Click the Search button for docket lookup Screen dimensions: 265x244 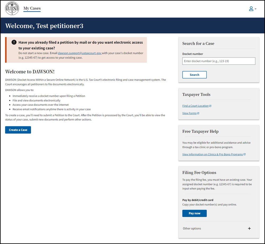(x=195, y=75)
